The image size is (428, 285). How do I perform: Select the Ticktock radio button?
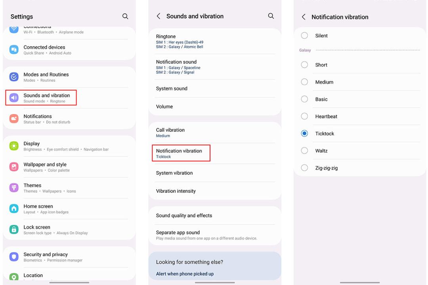(x=304, y=133)
